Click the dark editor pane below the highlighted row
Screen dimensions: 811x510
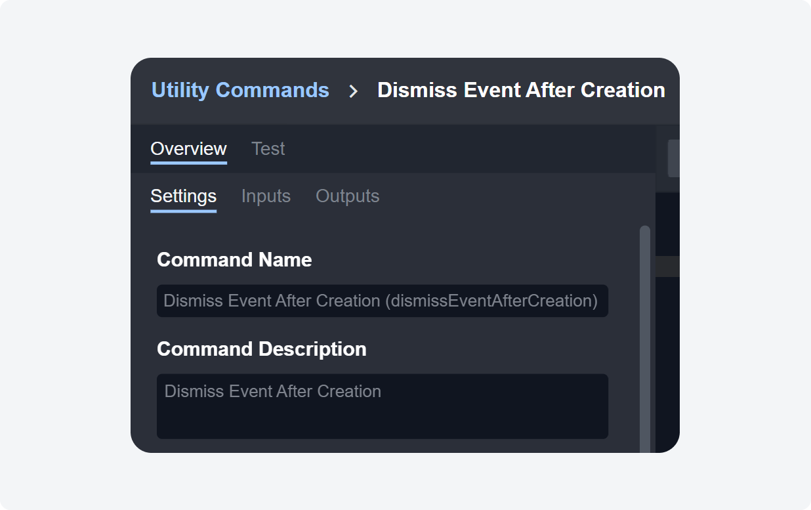(667, 361)
